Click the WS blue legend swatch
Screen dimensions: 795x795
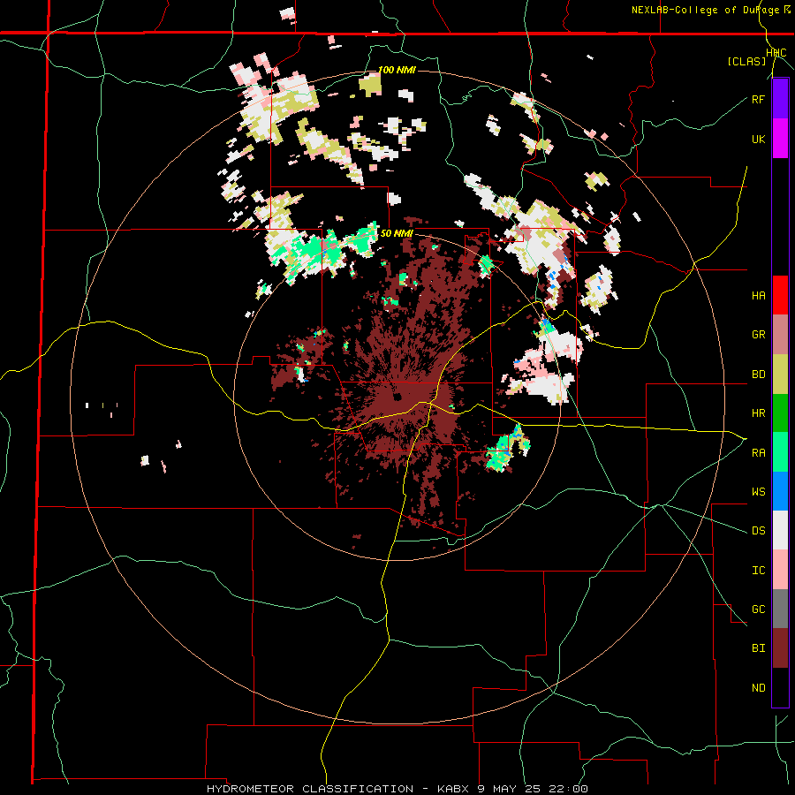pos(780,491)
